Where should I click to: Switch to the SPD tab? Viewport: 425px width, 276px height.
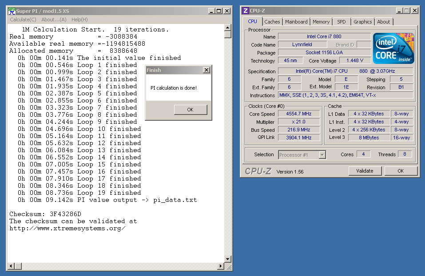point(342,22)
